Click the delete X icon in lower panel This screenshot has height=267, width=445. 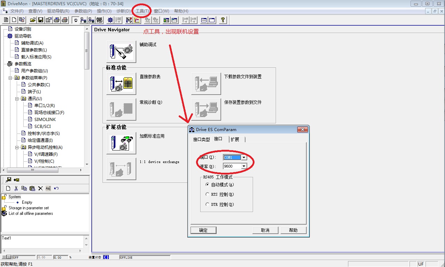click(x=40, y=188)
